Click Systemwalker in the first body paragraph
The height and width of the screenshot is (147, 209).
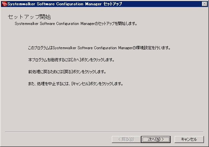(x=64, y=48)
